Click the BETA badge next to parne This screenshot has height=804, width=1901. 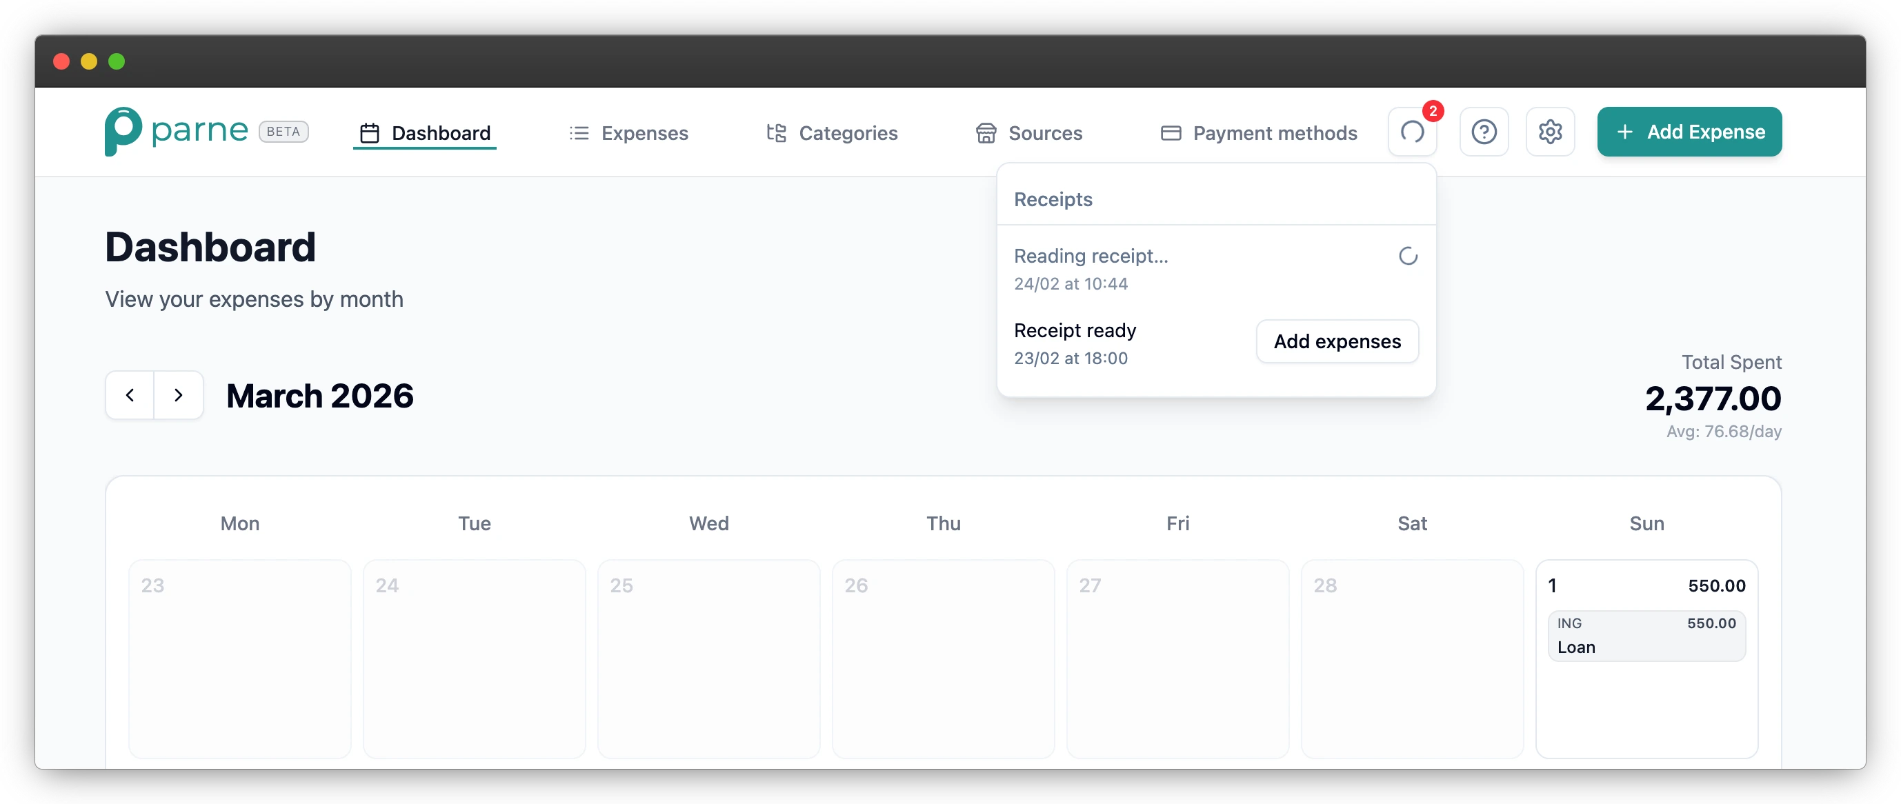point(283,130)
